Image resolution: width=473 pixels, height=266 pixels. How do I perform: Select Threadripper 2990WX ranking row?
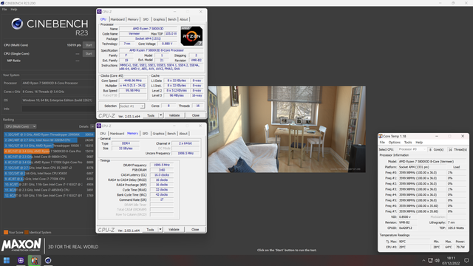coord(49,134)
